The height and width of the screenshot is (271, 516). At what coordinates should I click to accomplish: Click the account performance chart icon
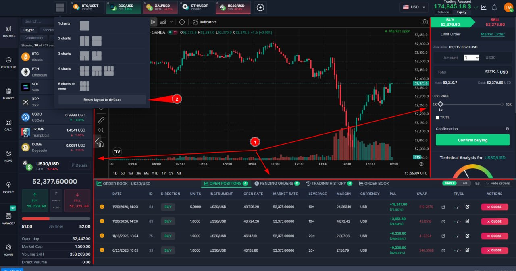[484, 7]
